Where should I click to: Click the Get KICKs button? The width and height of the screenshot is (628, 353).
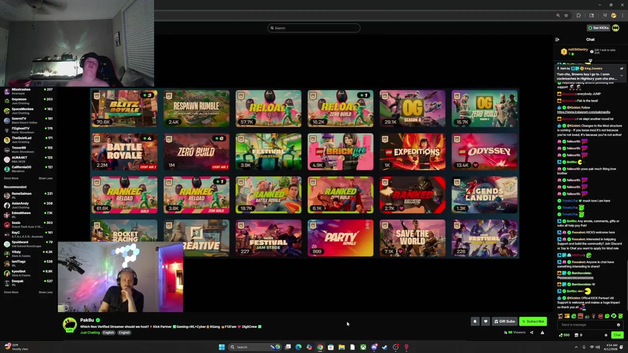click(x=599, y=28)
